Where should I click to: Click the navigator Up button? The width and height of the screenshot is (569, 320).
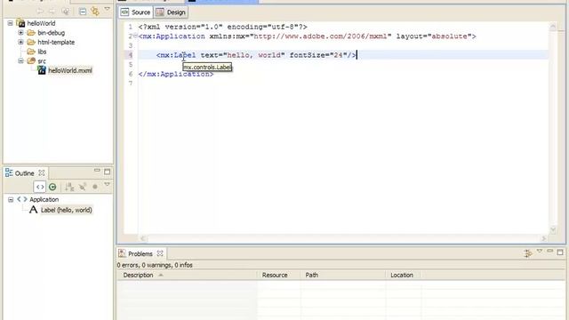[x=65, y=12]
